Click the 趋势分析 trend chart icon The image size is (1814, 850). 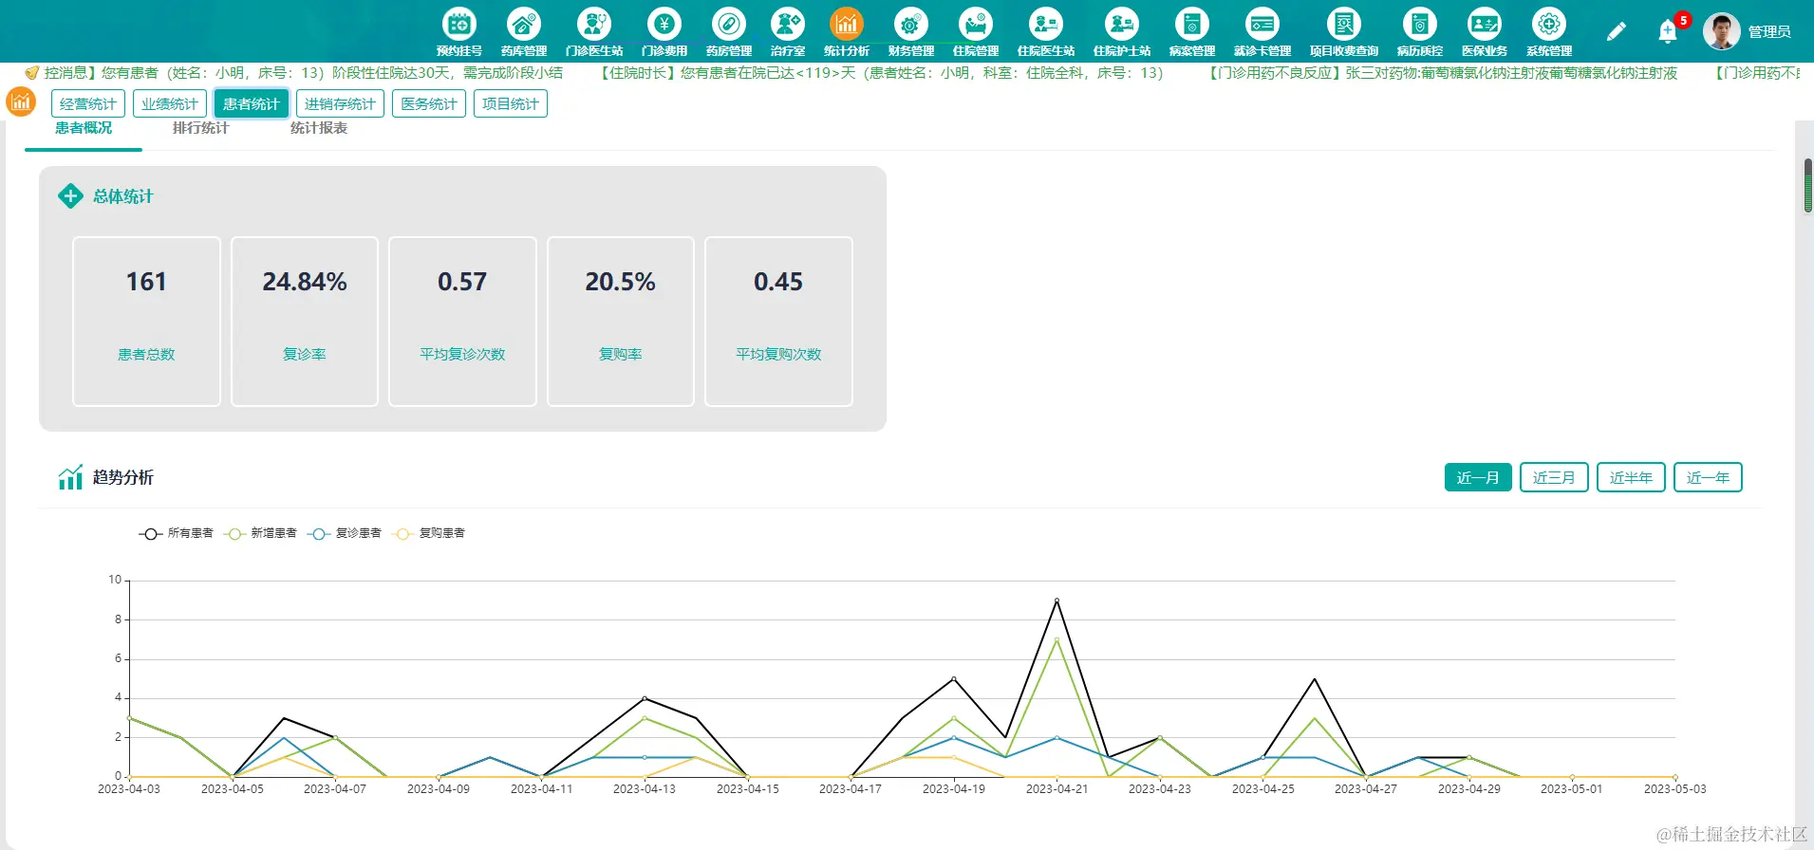(x=70, y=477)
